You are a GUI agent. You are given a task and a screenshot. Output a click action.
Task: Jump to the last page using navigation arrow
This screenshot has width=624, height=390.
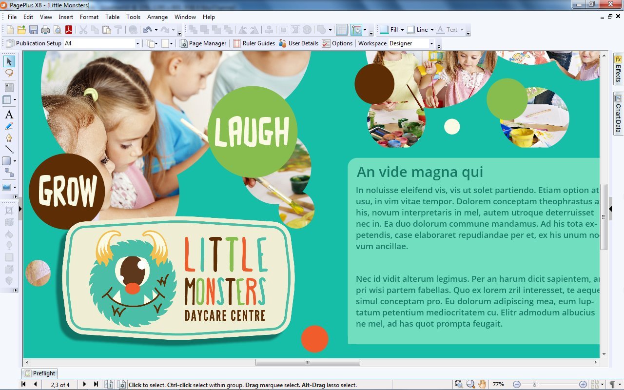coord(96,384)
